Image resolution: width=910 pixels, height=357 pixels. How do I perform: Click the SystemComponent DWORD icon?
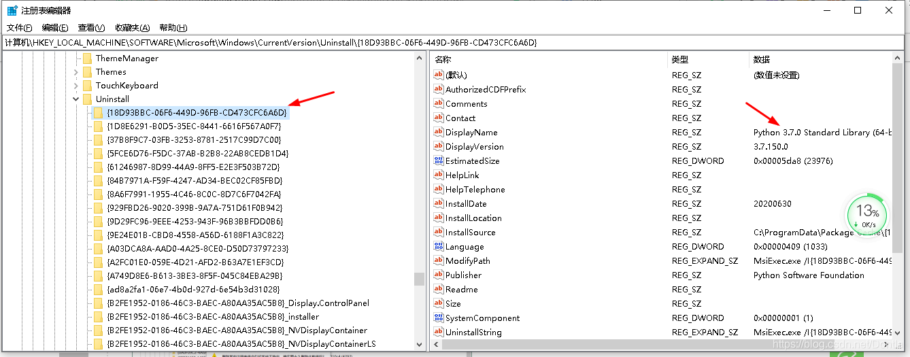click(439, 318)
